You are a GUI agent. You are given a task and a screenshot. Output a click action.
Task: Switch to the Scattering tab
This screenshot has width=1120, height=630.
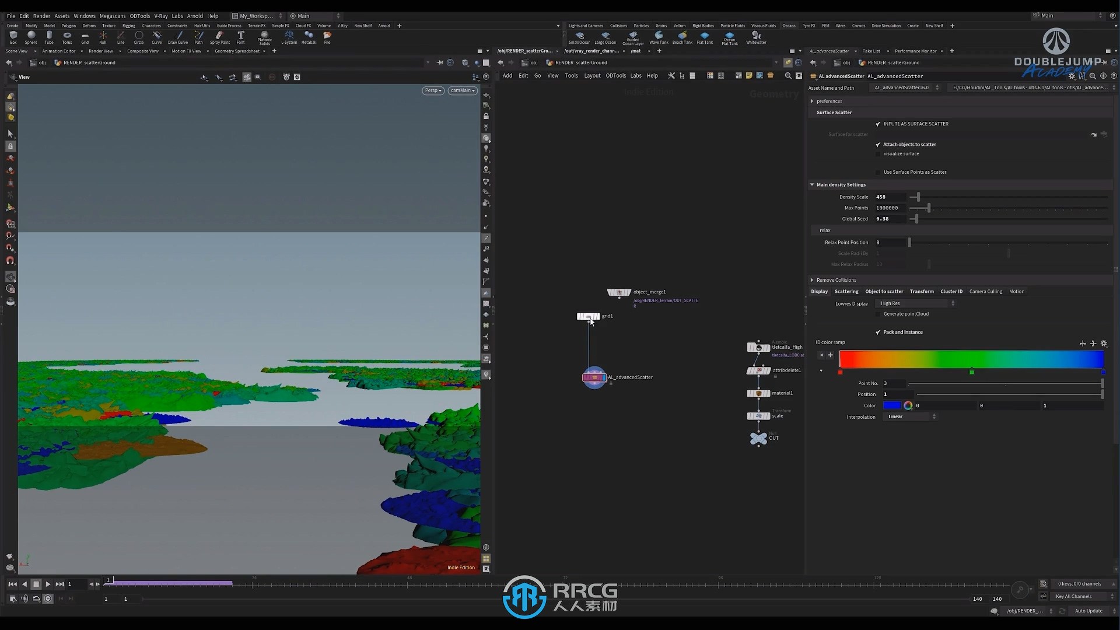tap(846, 292)
